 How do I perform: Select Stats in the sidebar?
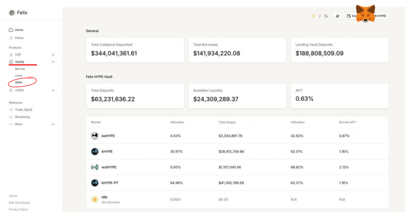19,82
